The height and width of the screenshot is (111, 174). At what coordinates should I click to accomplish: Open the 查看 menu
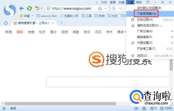tap(113, 2)
